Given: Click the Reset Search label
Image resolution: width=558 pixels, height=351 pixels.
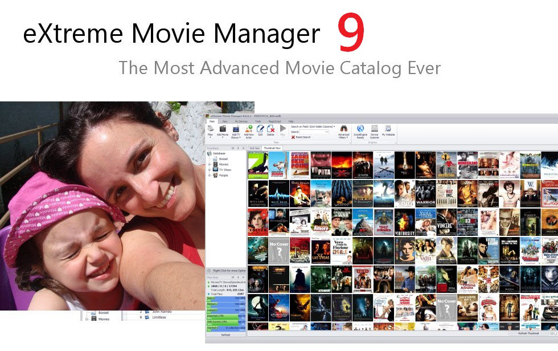Looking at the screenshot, I should 303,137.
